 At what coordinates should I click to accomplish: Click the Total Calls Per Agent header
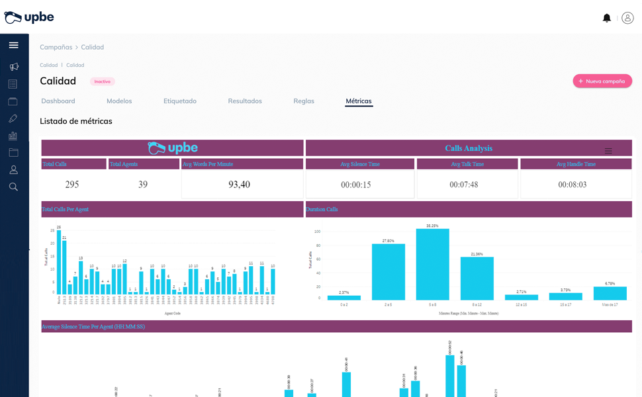pyautogui.click(x=172, y=209)
